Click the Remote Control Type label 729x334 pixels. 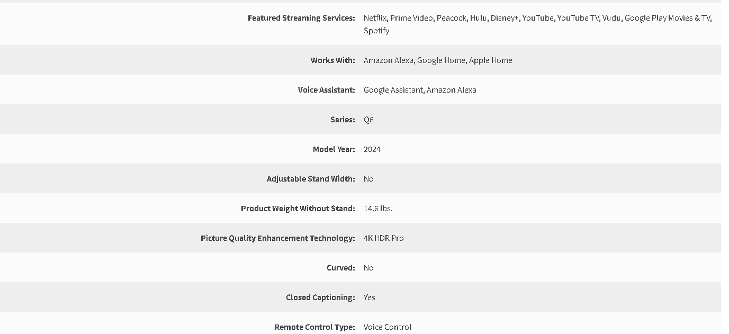[x=314, y=327]
